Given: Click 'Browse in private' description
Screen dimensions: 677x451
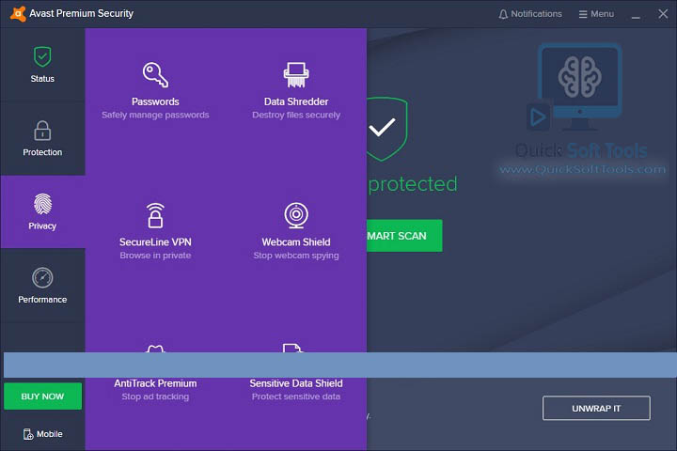Looking at the screenshot, I should (x=155, y=256).
